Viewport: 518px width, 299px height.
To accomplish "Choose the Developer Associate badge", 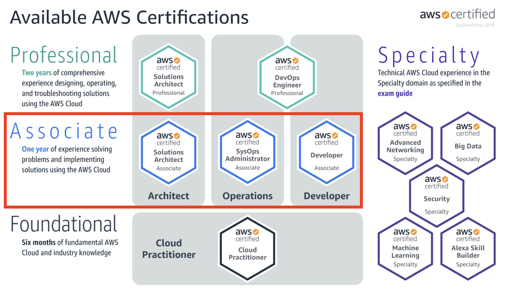I will (327, 152).
